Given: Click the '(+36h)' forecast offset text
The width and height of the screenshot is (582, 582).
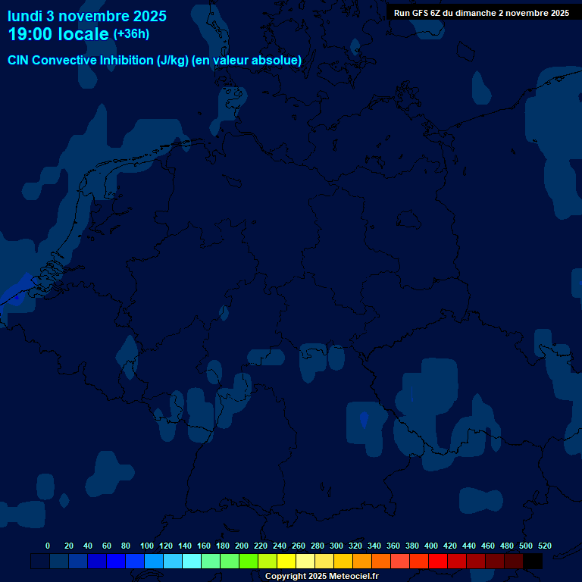Looking at the screenshot, I should (x=131, y=34).
